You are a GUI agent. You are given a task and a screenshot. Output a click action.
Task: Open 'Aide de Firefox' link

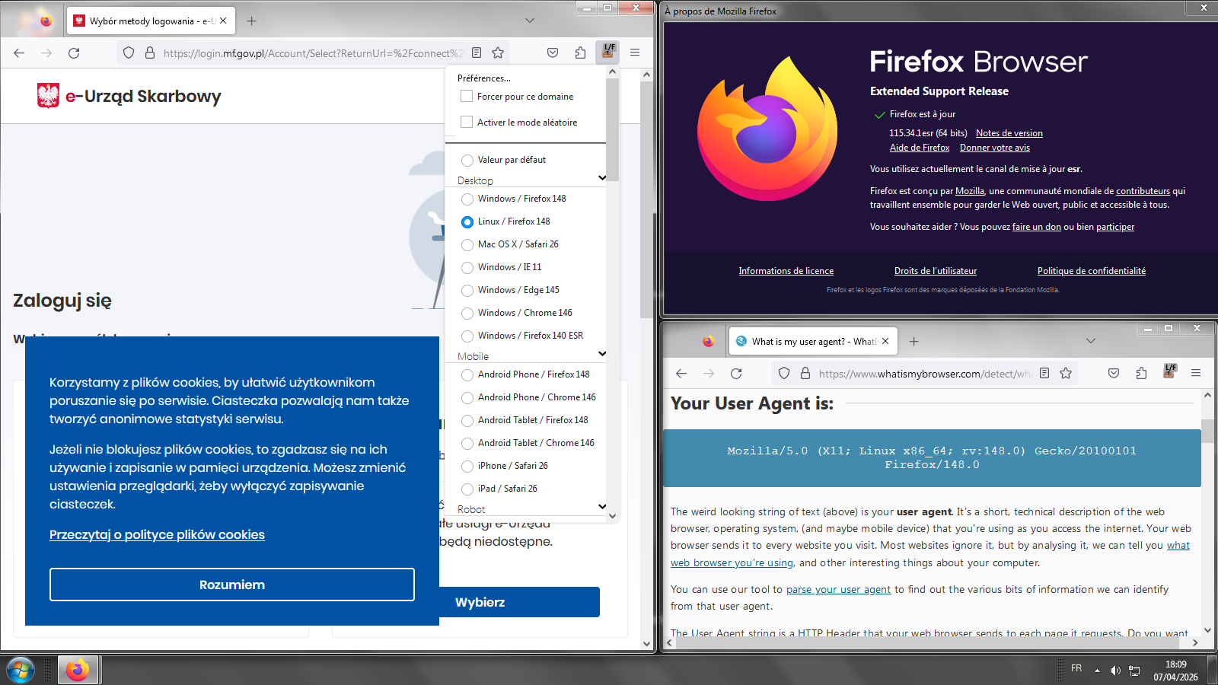click(920, 148)
